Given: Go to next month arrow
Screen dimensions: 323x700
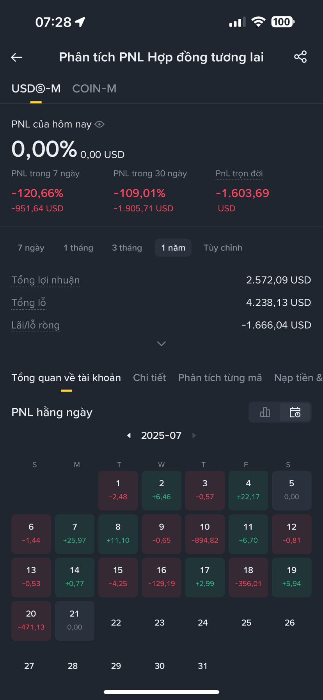Looking at the screenshot, I should 194,436.
